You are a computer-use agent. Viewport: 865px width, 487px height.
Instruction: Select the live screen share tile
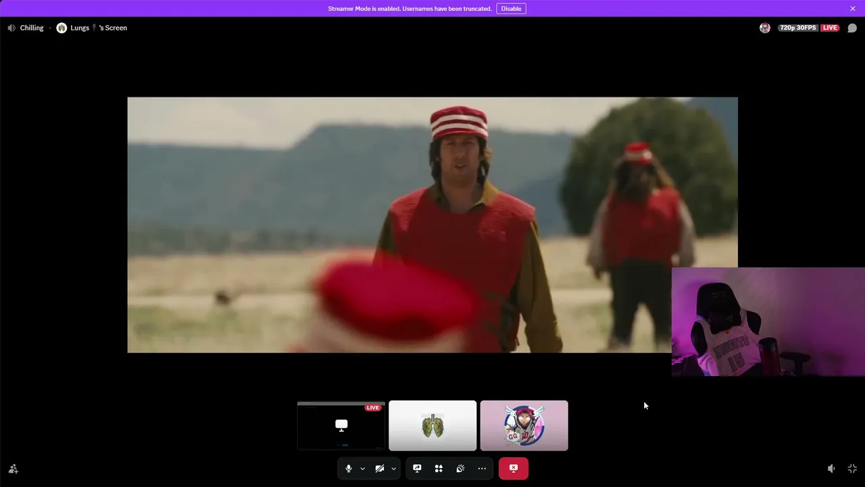tap(341, 425)
